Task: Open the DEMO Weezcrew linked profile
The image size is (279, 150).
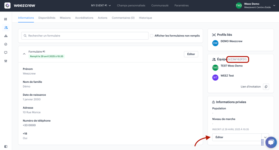Action: [232, 41]
